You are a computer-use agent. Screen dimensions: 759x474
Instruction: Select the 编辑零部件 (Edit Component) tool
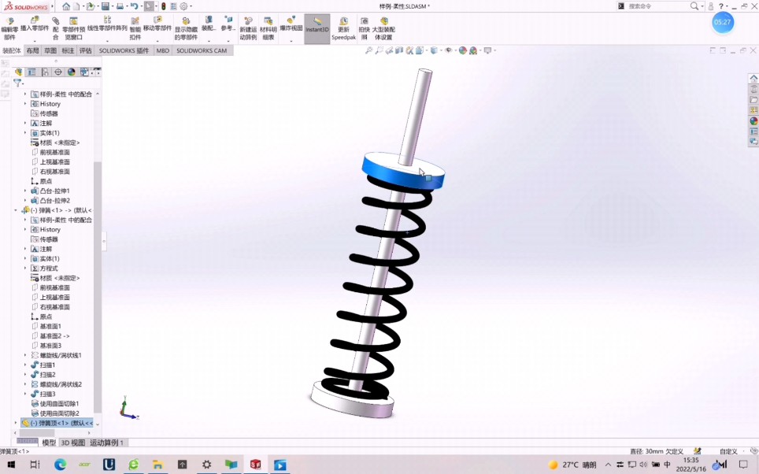(11, 26)
